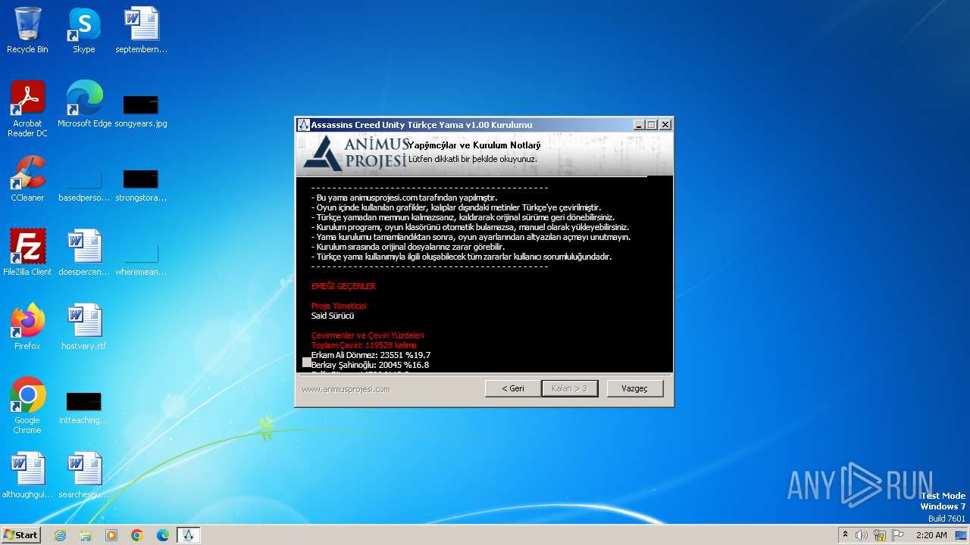Open Acrobat Reader DC shortcut
The image size is (970, 545).
(x=27, y=108)
